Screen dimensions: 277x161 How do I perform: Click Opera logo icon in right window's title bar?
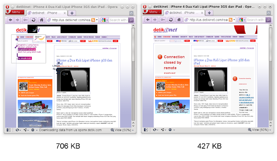pyautogui.click(x=145, y=7)
